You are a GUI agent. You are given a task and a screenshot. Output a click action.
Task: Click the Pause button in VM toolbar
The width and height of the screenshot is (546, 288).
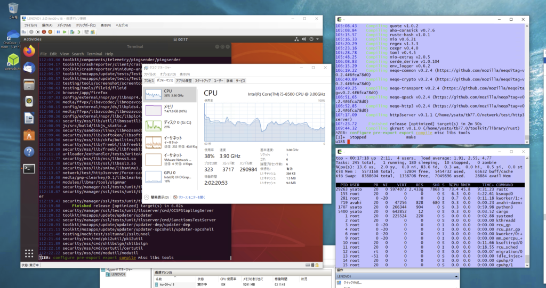pos(59,31)
